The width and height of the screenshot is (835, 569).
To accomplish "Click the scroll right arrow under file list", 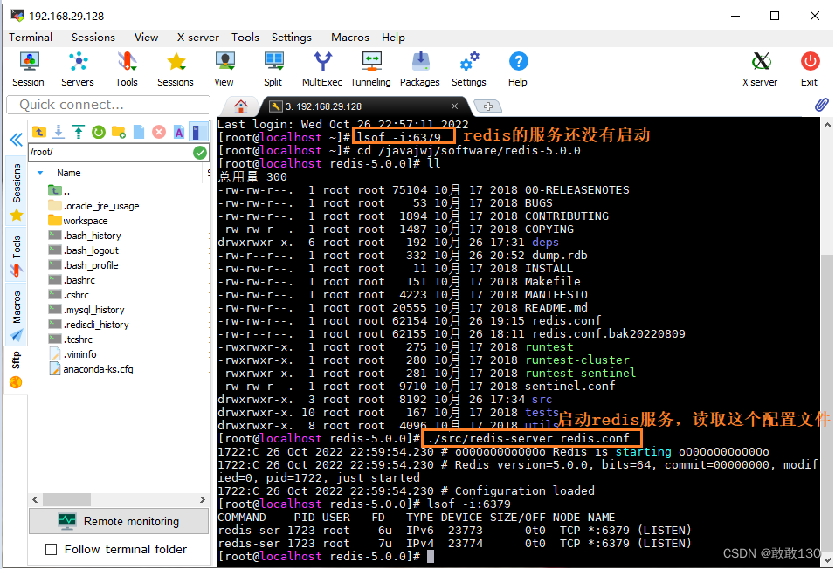I will click(x=203, y=499).
